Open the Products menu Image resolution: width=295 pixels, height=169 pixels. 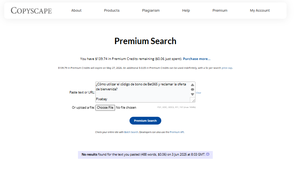[112, 11]
